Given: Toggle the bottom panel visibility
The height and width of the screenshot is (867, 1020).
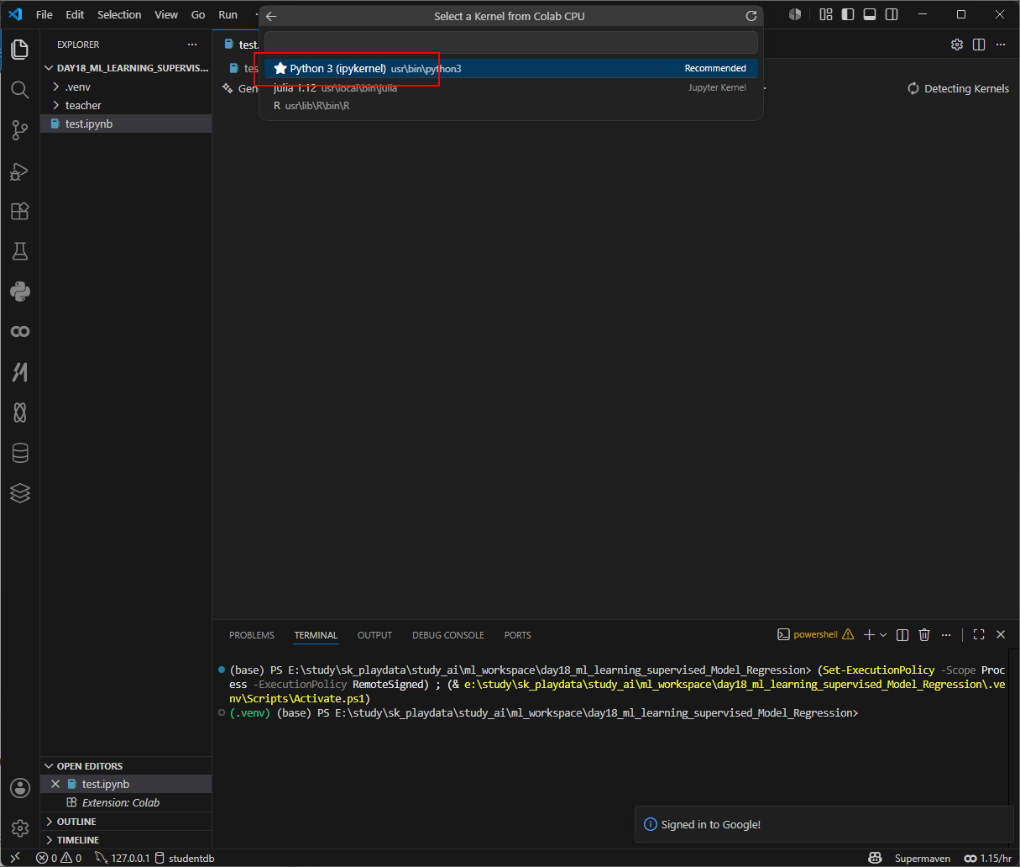Looking at the screenshot, I should click(870, 14).
